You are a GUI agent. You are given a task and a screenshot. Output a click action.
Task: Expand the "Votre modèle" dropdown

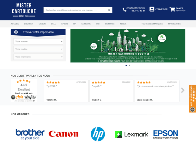click(x=38, y=49)
